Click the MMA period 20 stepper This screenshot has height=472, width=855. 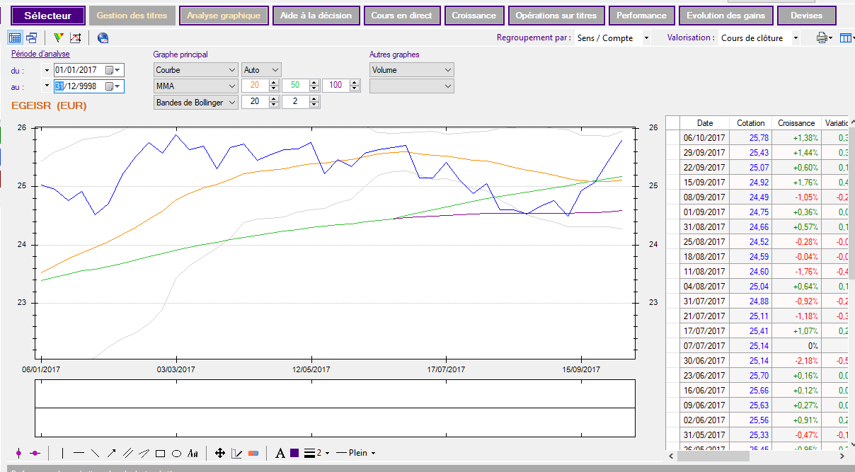(x=273, y=86)
